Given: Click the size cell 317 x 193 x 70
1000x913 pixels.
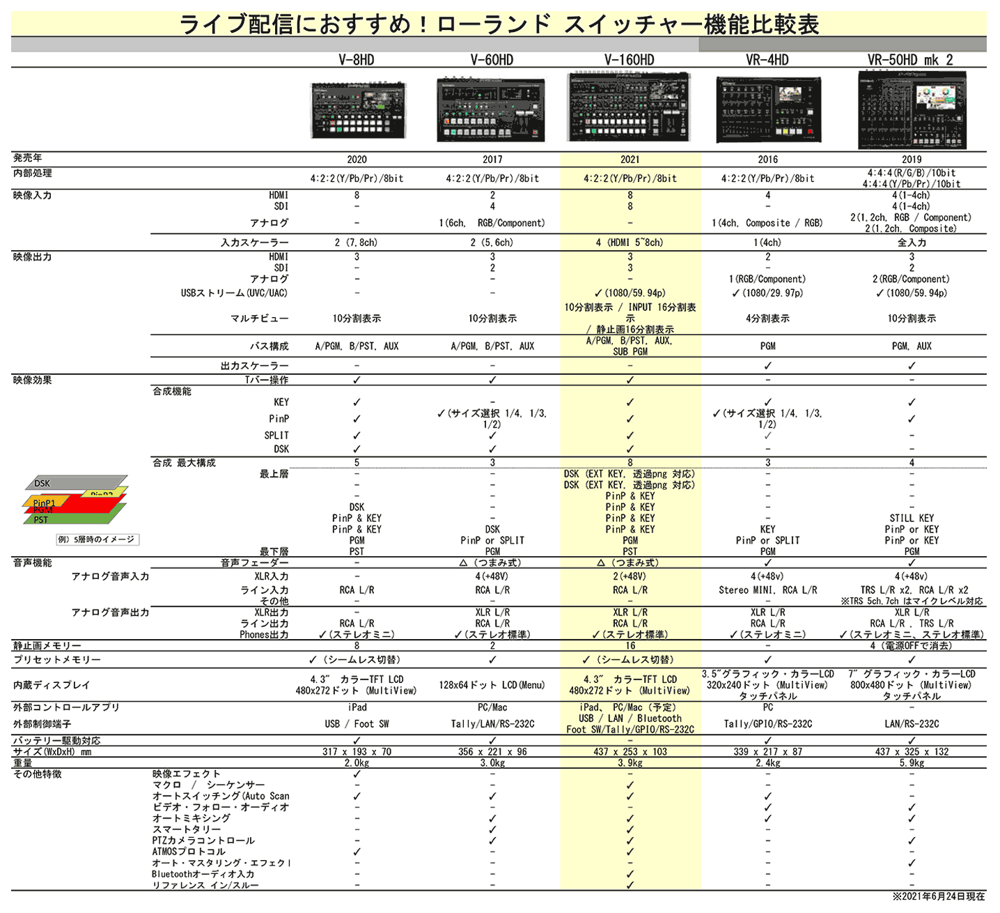Looking at the screenshot, I should coord(357,752).
